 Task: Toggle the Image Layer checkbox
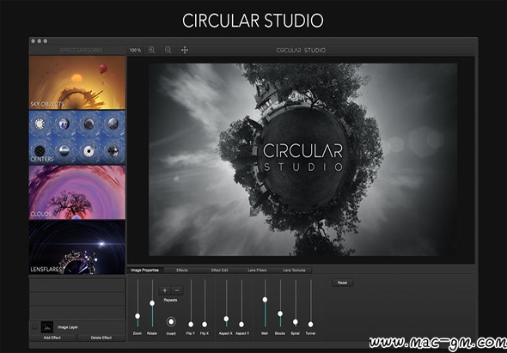point(34,327)
